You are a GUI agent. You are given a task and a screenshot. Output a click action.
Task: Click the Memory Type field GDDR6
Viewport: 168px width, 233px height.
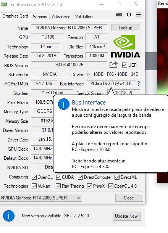[42, 111]
